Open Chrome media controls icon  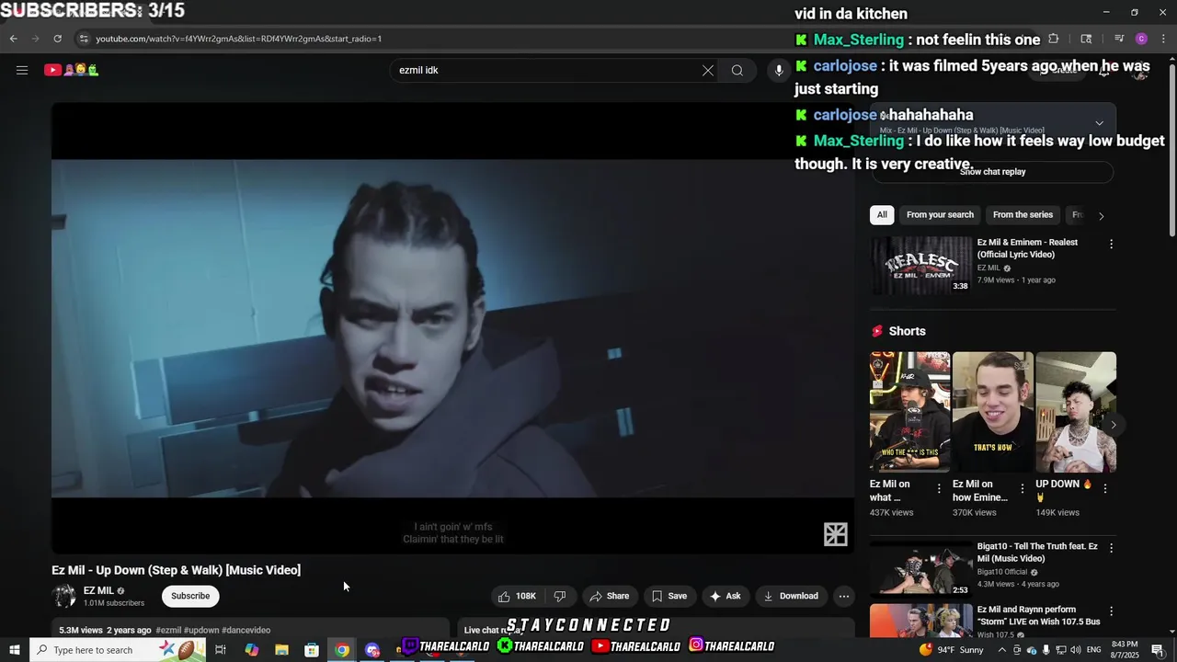[1119, 39]
